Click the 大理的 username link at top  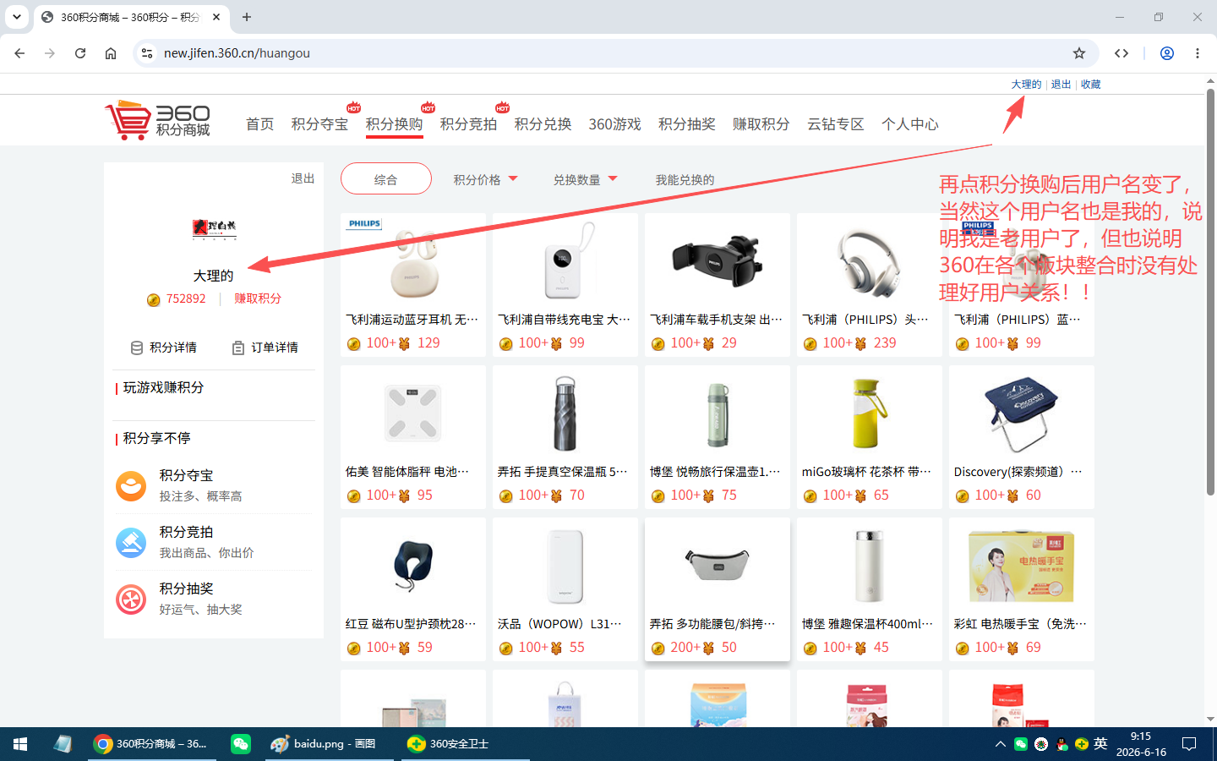tap(1026, 85)
